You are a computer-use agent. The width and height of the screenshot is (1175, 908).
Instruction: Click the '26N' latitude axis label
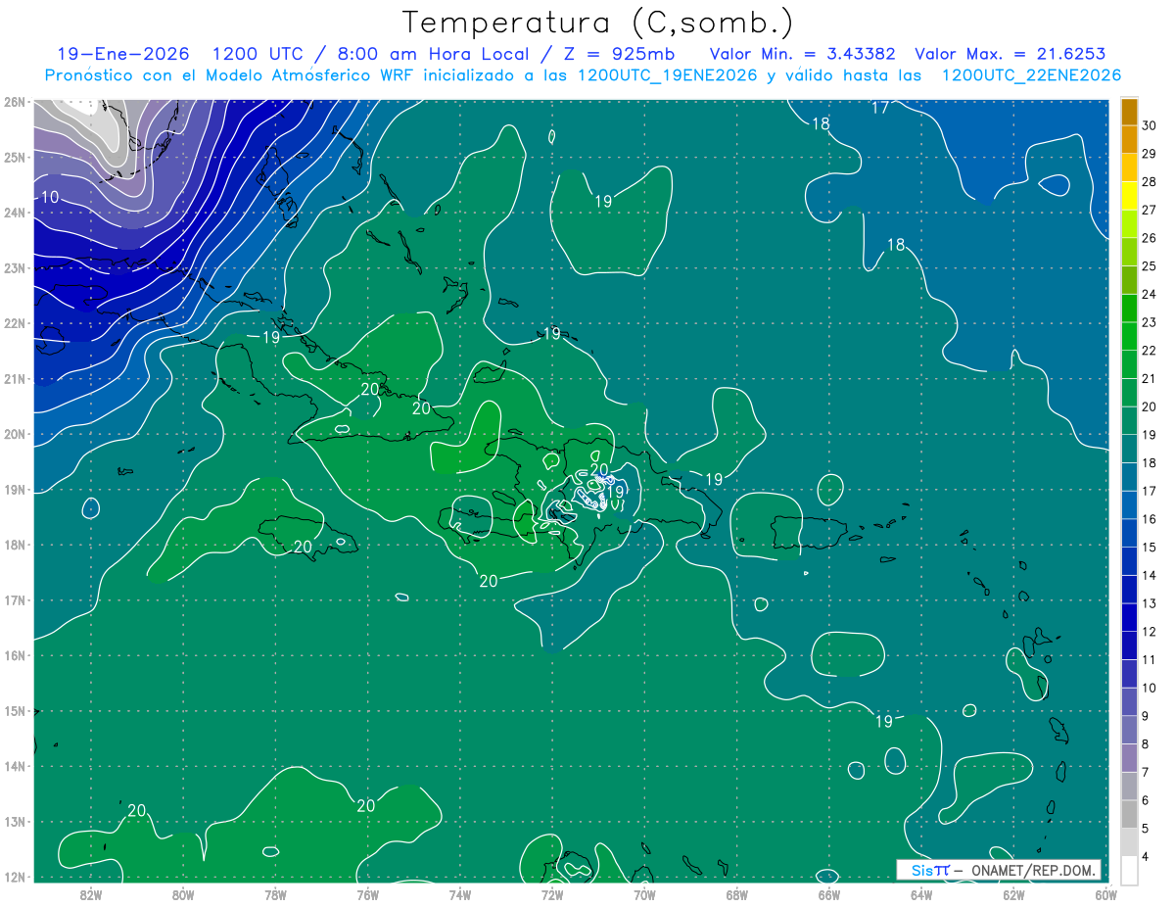tap(15, 102)
